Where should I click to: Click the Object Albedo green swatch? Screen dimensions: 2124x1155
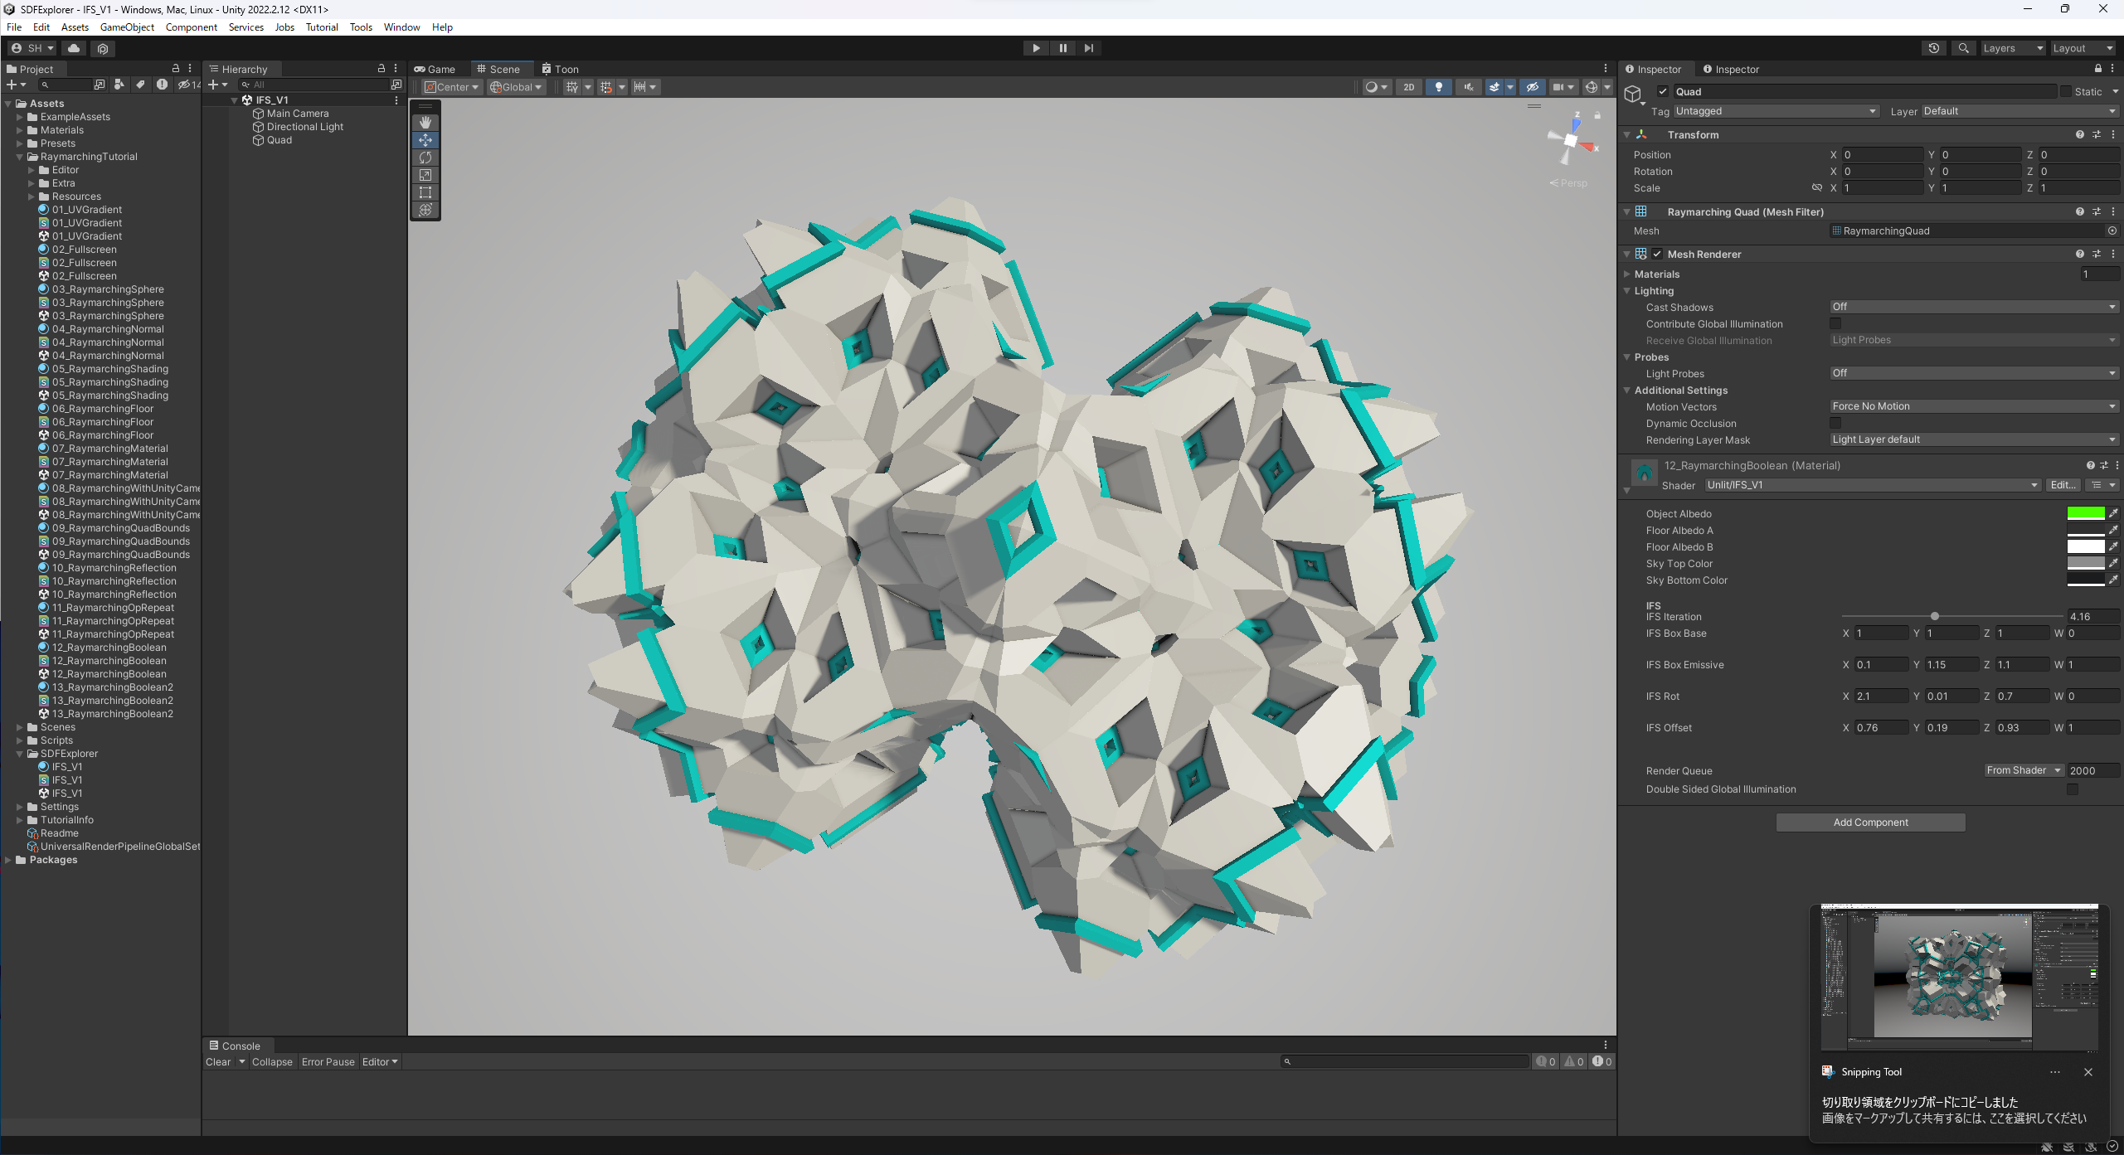tap(2085, 513)
